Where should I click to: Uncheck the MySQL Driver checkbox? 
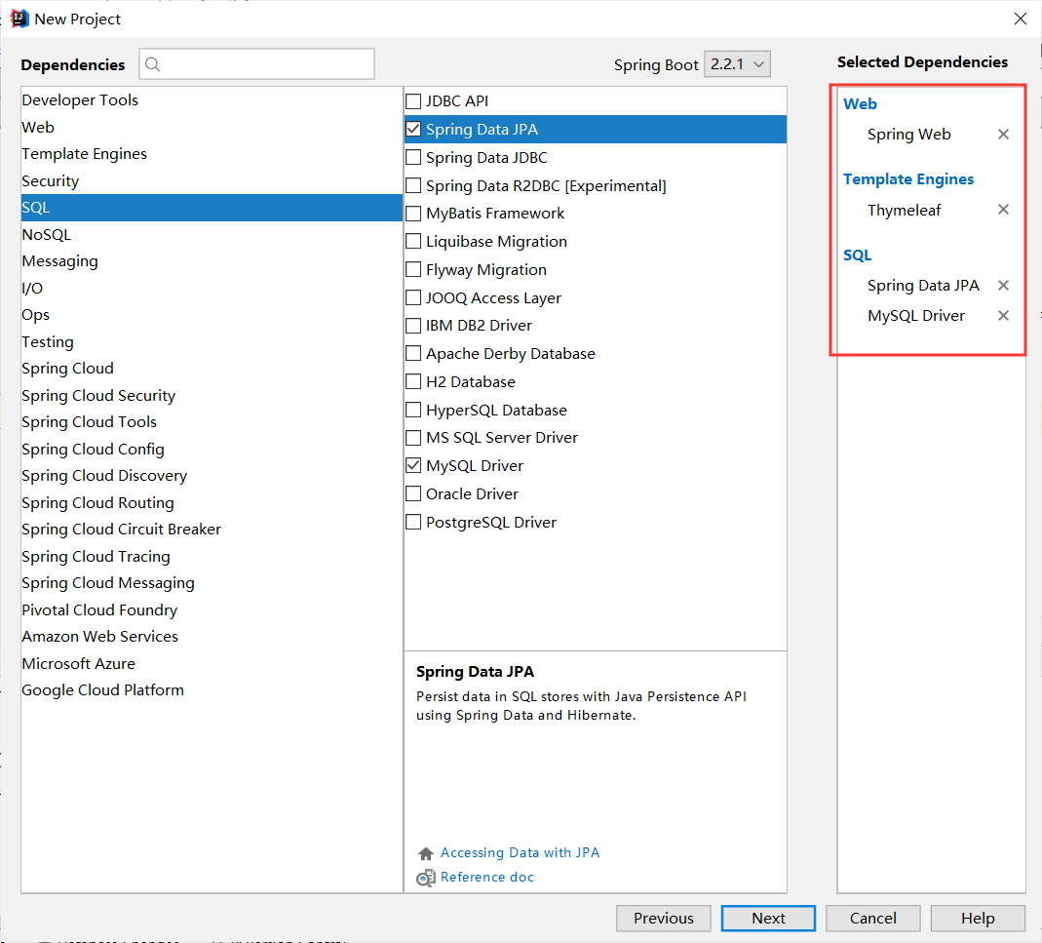coord(413,465)
